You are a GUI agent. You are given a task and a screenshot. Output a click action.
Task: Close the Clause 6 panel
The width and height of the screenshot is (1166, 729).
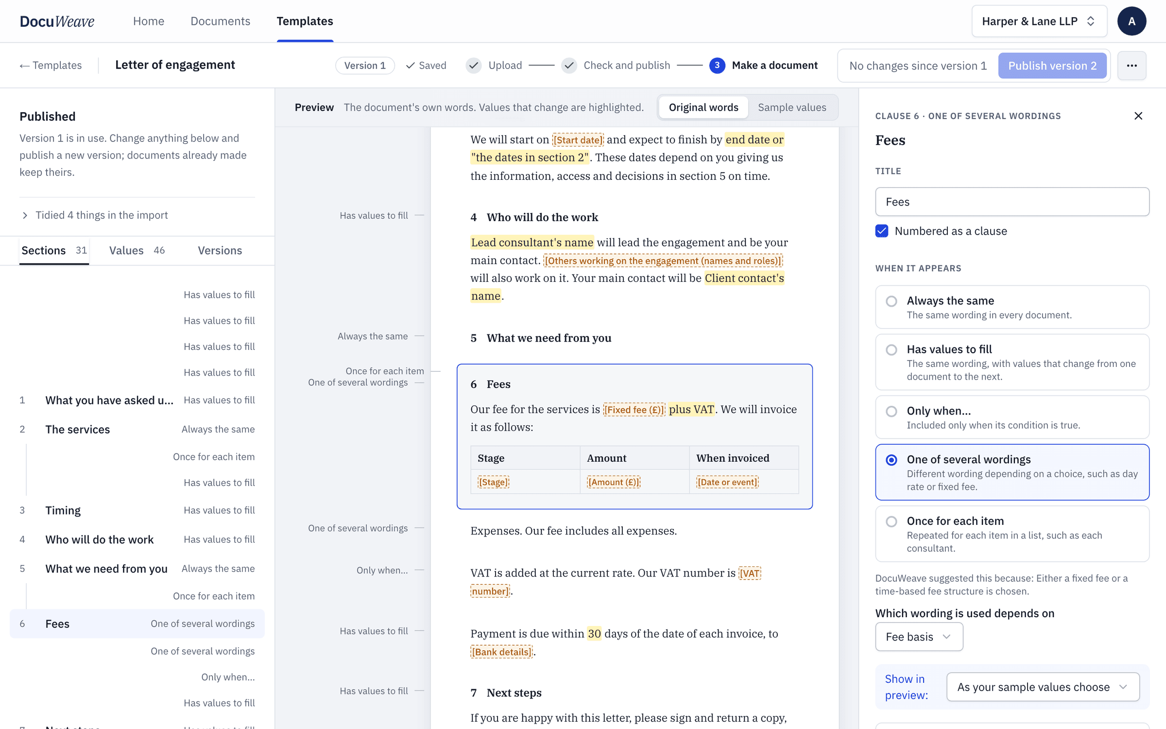pos(1138,116)
